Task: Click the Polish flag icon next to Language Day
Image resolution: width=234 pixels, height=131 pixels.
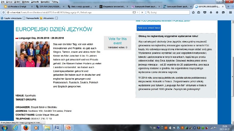Action: point(17,38)
